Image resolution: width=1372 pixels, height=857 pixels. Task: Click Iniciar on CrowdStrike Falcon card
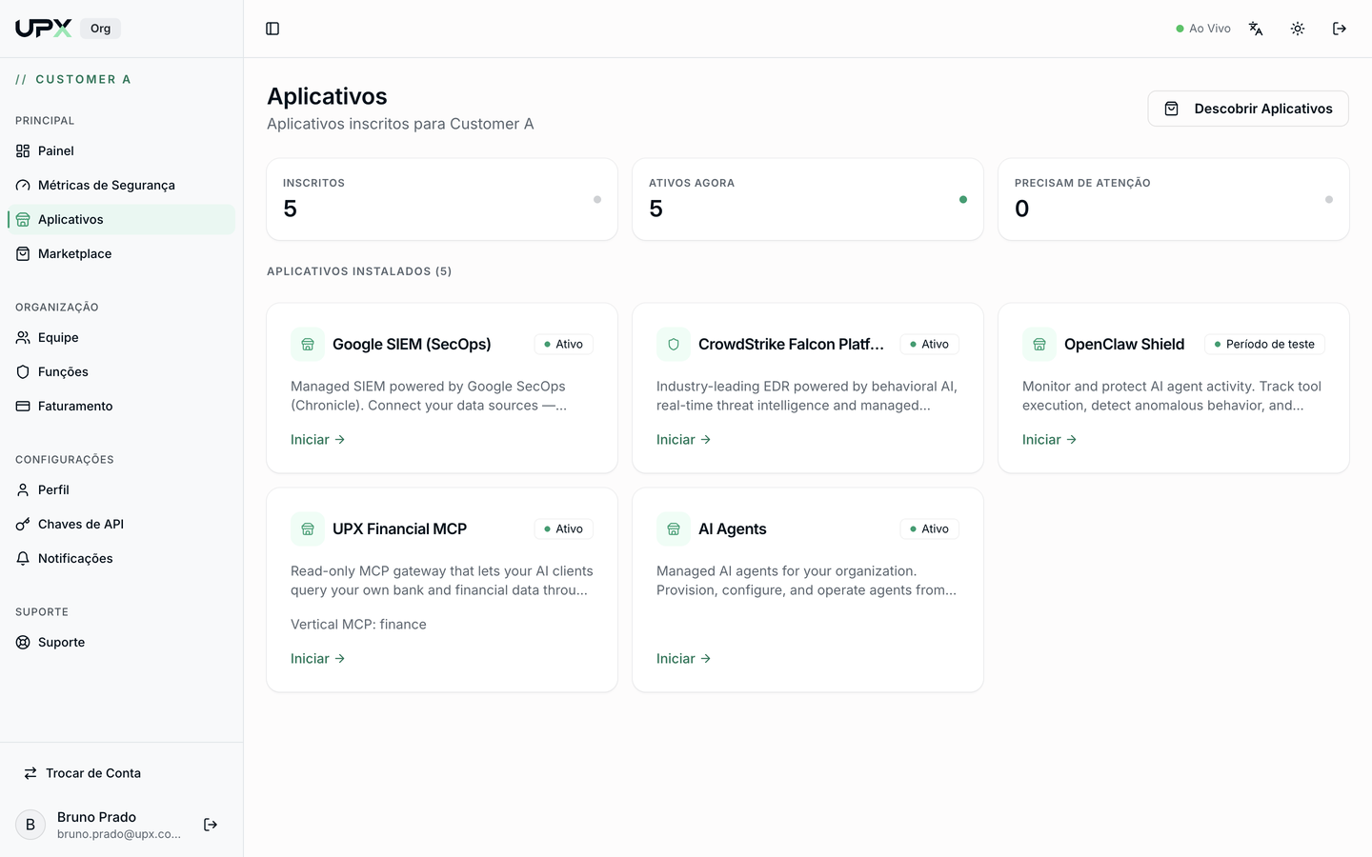(683, 439)
